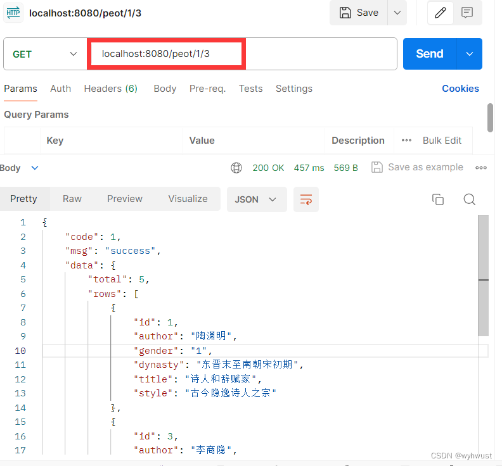Click the Key column header
This screenshot has width=502, height=466.
click(x=55, y=141)
